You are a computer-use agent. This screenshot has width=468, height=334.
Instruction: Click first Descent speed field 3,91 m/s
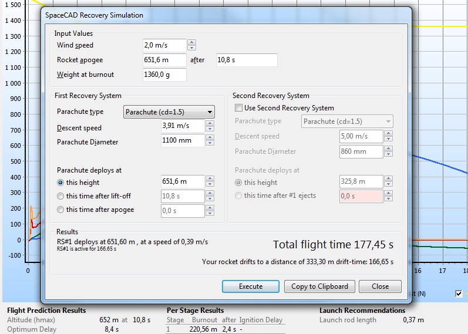(183, 126)
